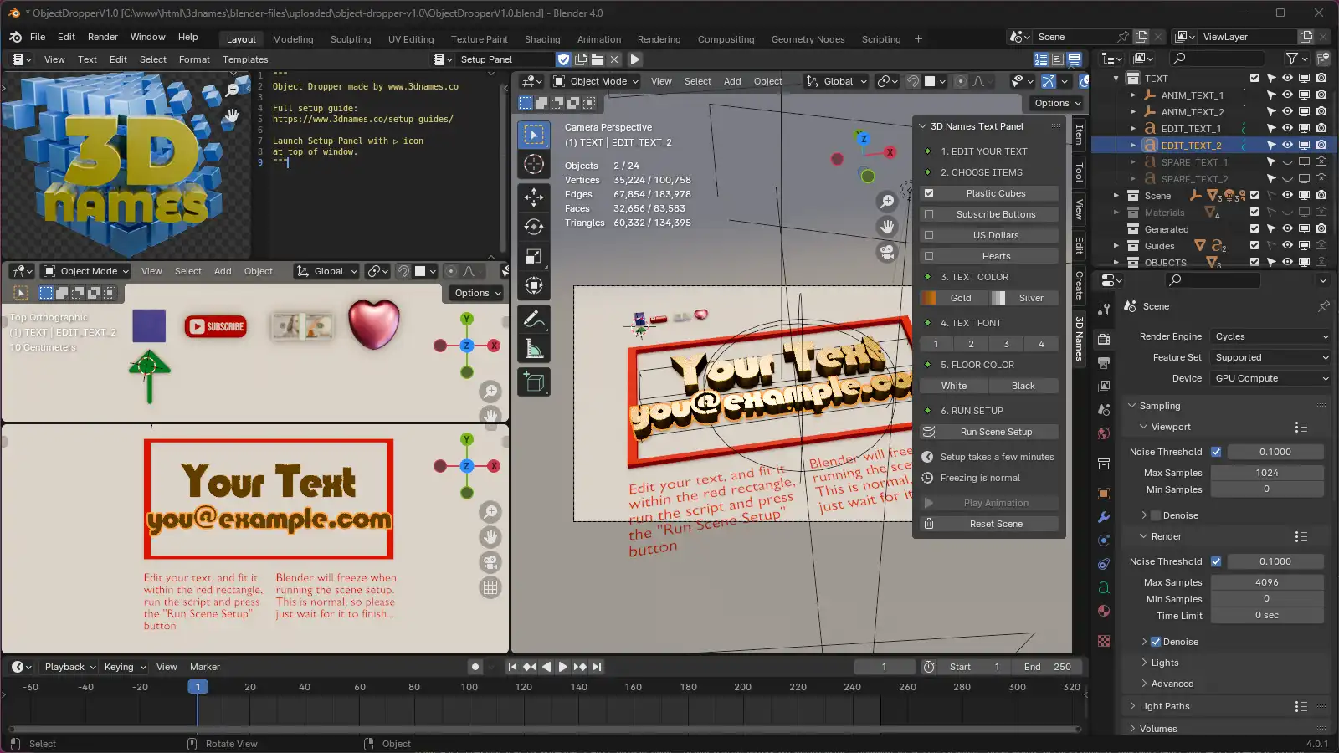Open the Texture properties tab icon
Viewport: 1339px width, 753px height.
tap(1104, 641)
